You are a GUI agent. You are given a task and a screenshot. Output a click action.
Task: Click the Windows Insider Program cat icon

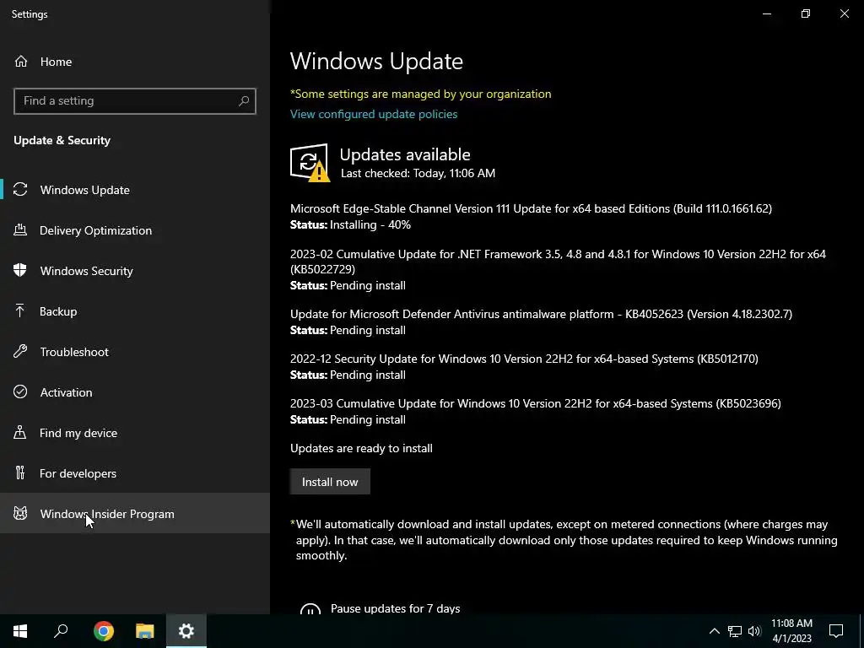click(20, 514)
